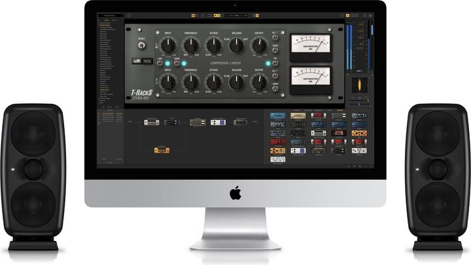This screenshot has height=265, width=471.
Task: Flip the RESET toggle switch
Action: (141, 45)
